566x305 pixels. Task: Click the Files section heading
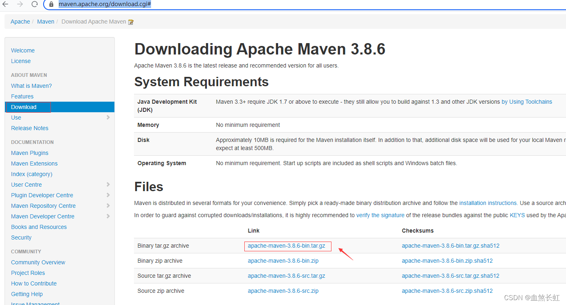coord(149,187)
